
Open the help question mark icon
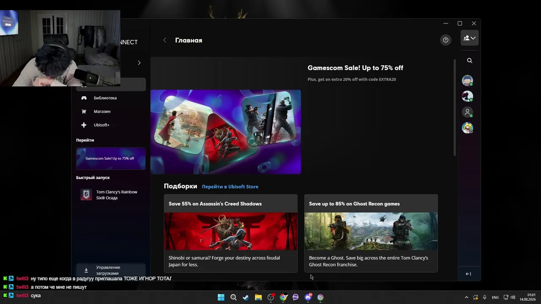pyautogui.click(x=445, y=40)
